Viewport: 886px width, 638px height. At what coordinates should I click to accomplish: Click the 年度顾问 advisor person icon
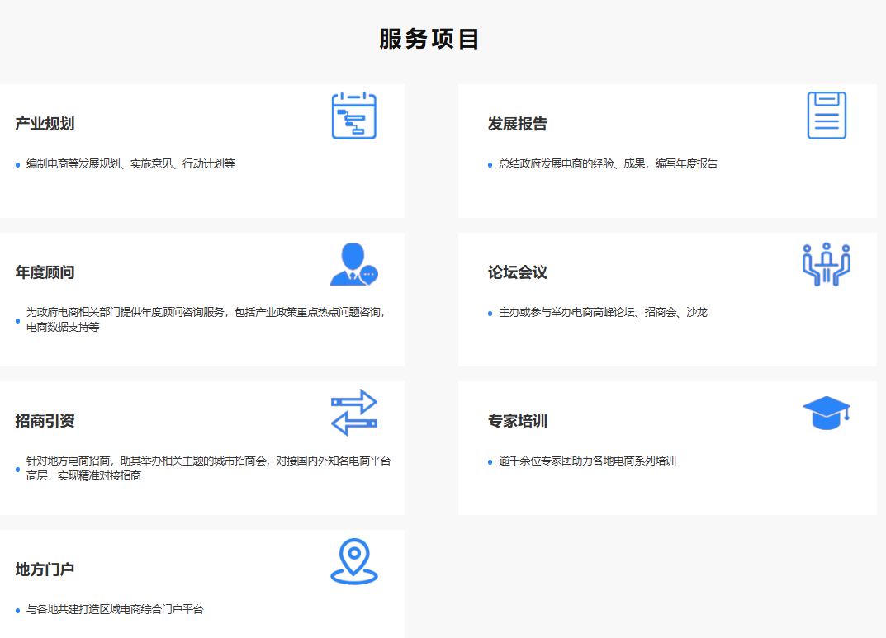click(x=353, y=264)
